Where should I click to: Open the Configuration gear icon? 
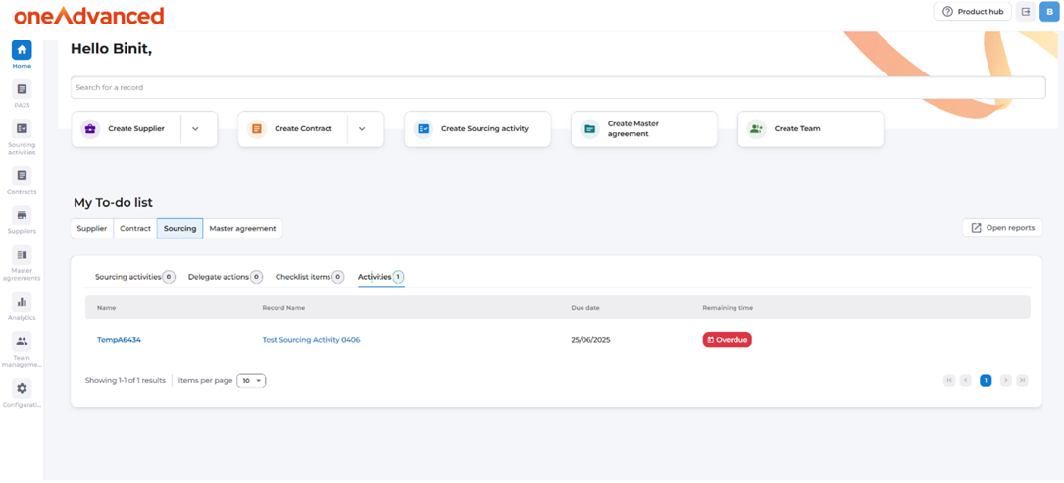(22, 389)
